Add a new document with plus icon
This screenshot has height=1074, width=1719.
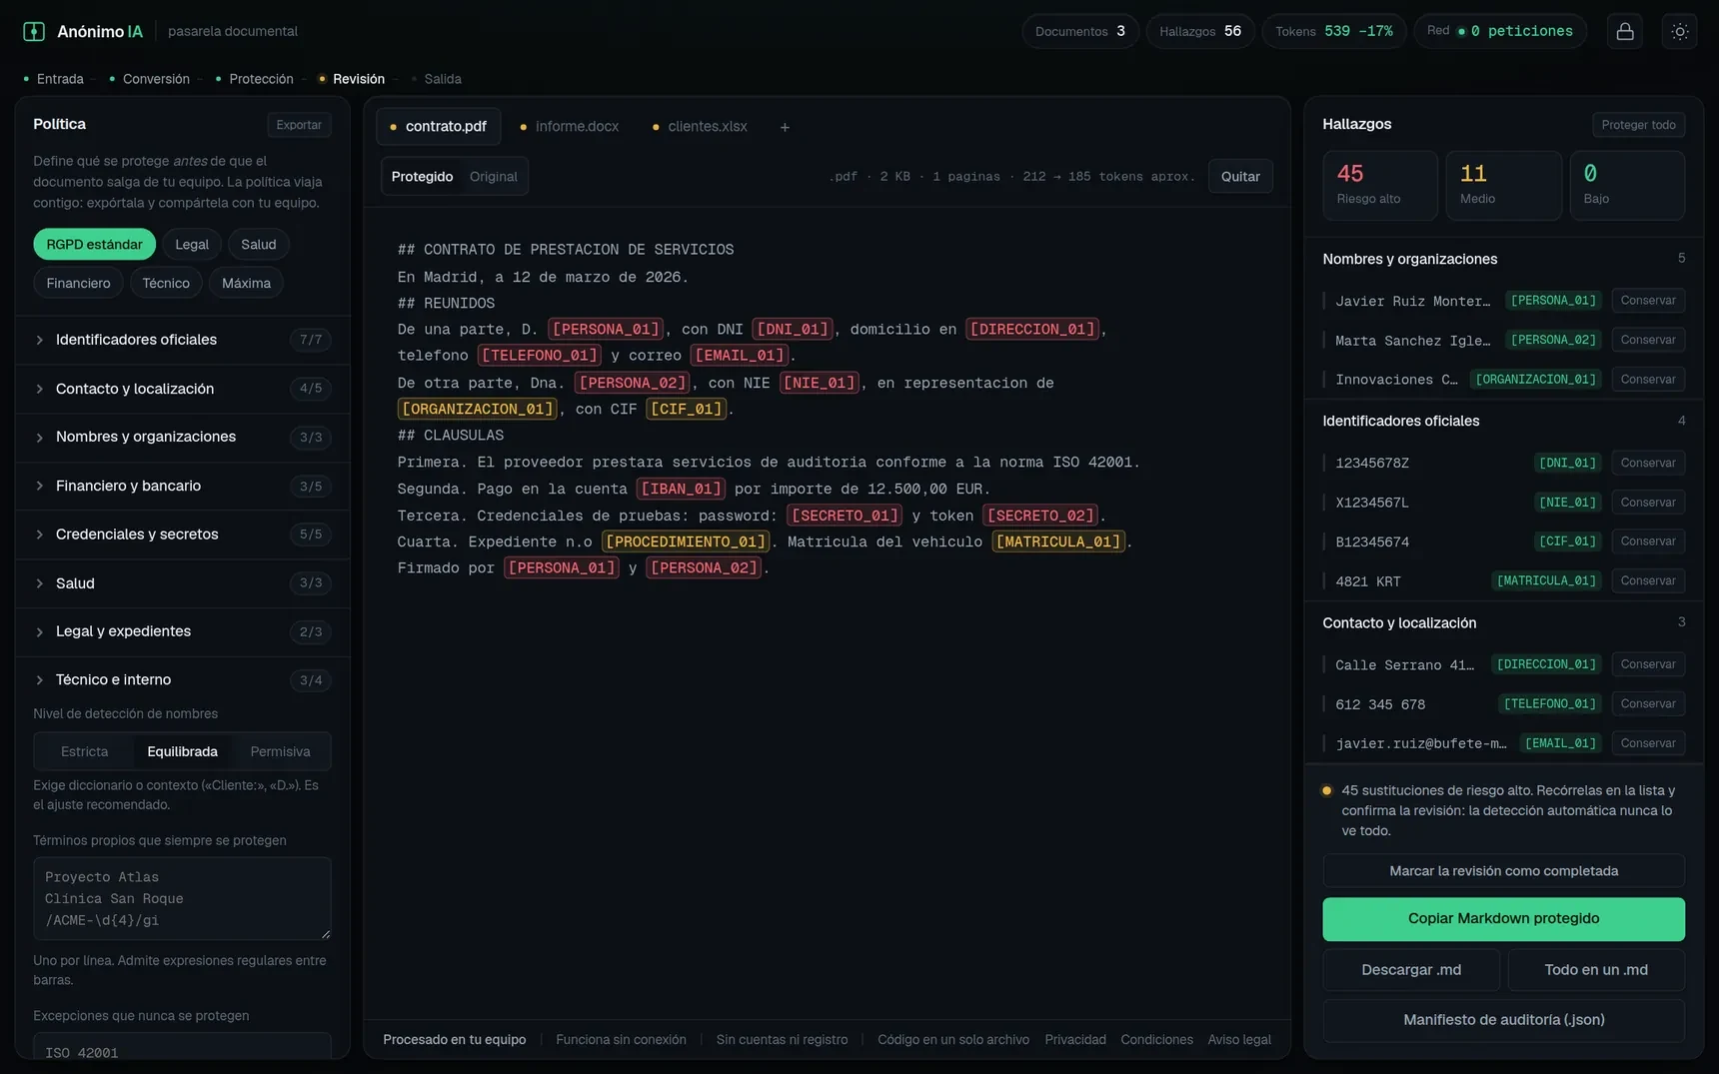tap(785, 127)
